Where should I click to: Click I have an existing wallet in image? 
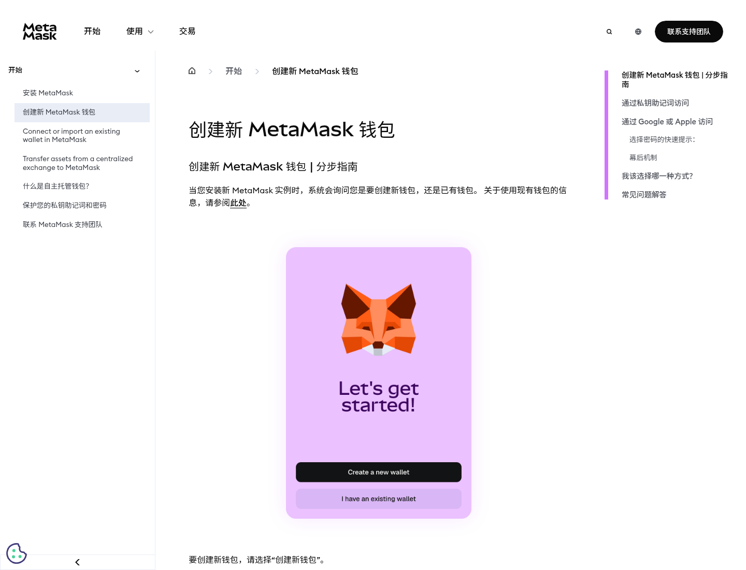pos(379,499)
